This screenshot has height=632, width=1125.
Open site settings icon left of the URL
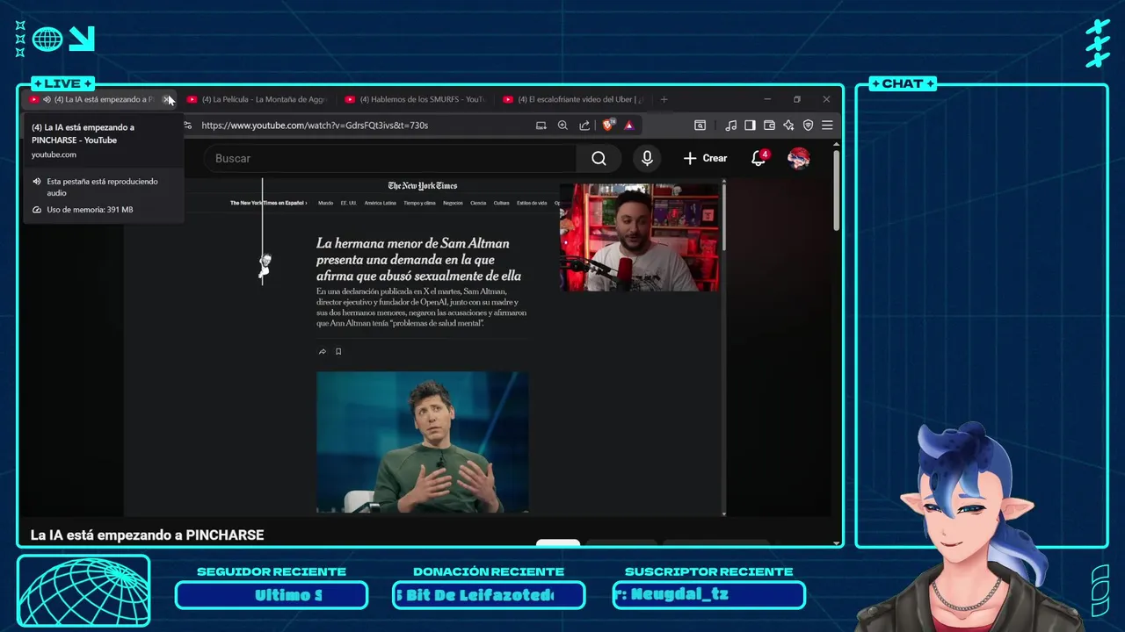point(187,126)
